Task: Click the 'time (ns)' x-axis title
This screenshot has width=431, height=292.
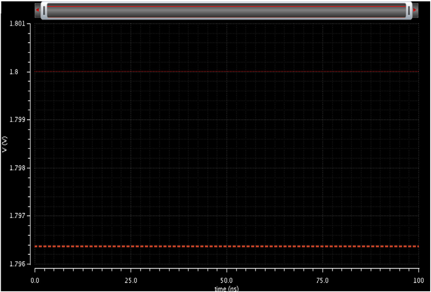Action: pos(226,289)
